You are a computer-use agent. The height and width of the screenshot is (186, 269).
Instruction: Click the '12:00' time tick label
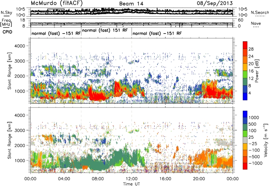[x=131, y=179]
